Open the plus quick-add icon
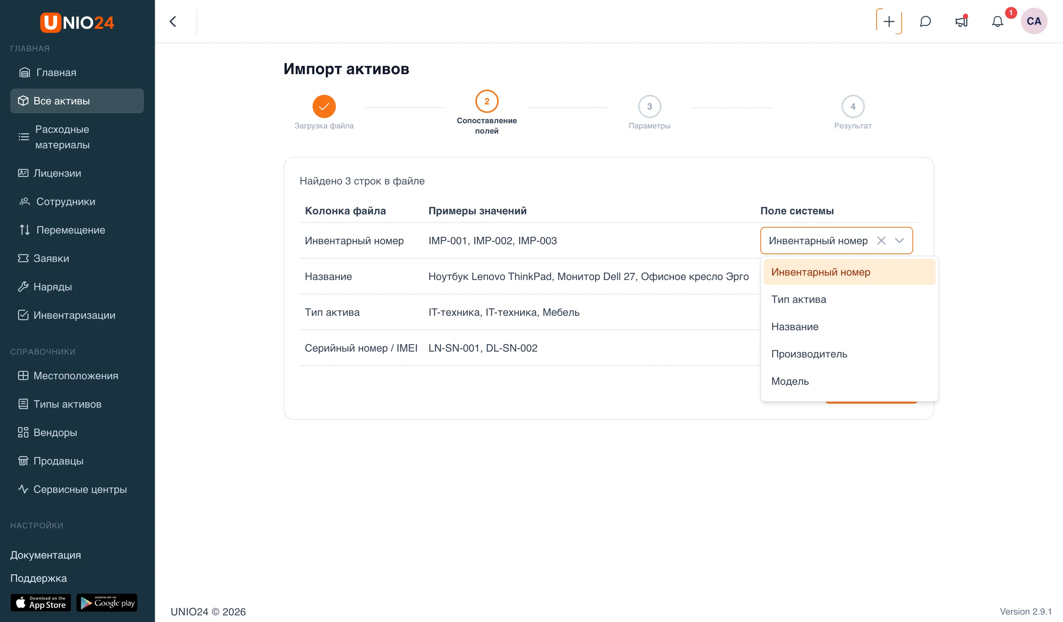 (888, 21)
